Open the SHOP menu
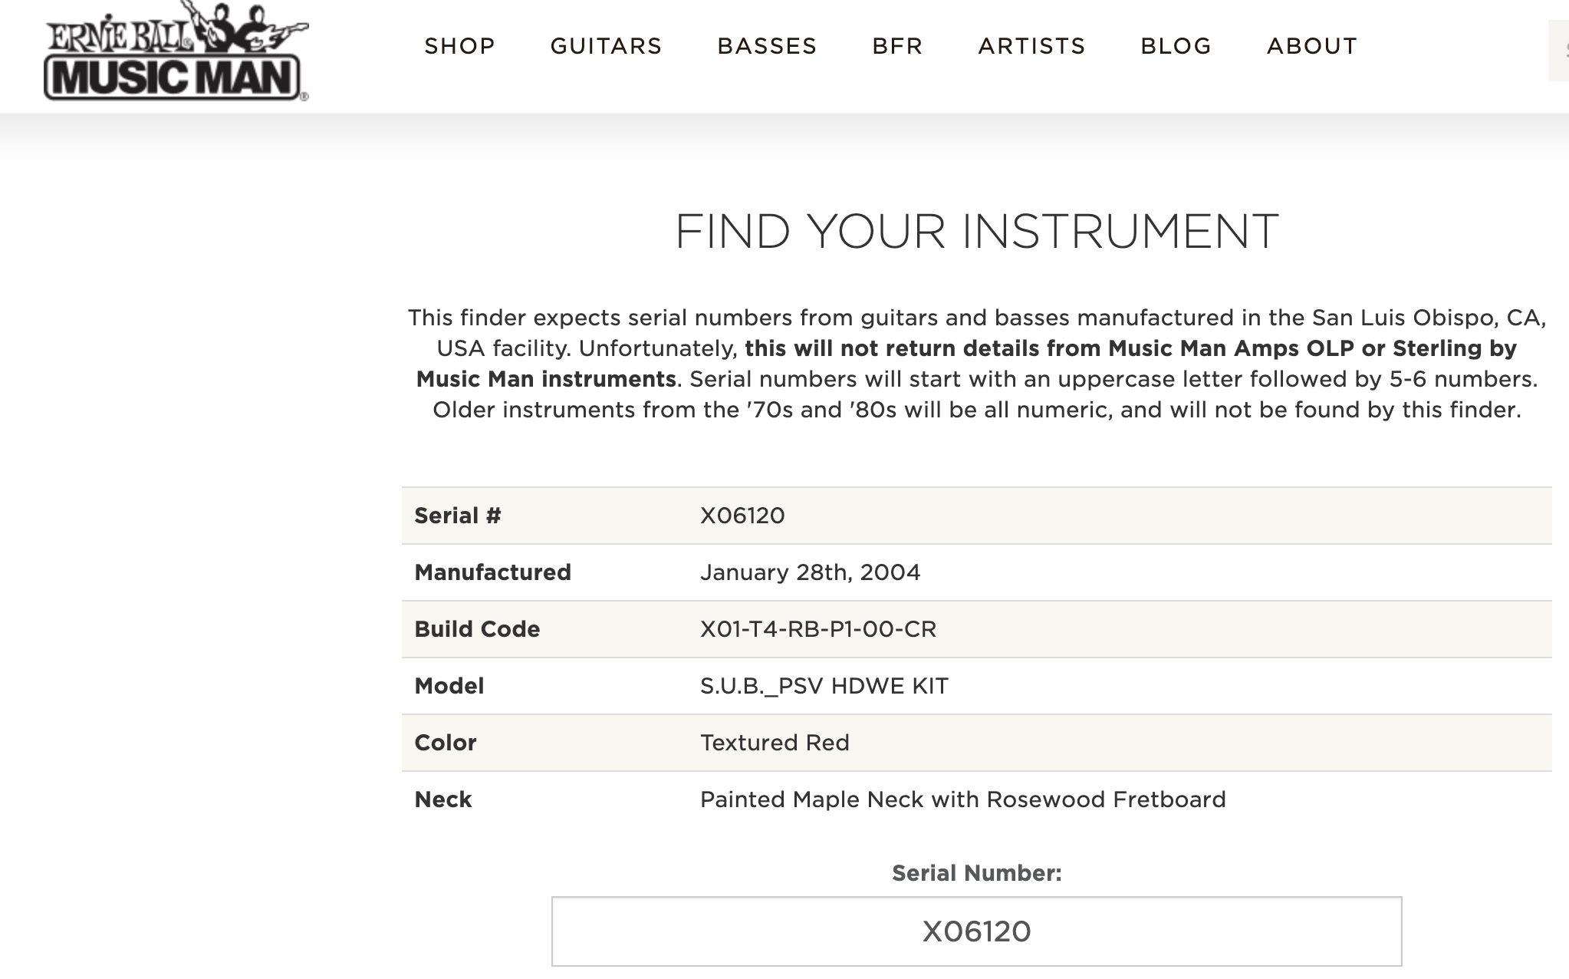This screenshot has height=979, width=1569. click(x=460, y=46)
